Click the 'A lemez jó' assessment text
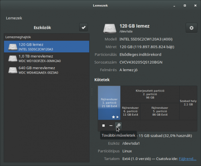Viewport: 201px width, 166px height. [128, 70]
